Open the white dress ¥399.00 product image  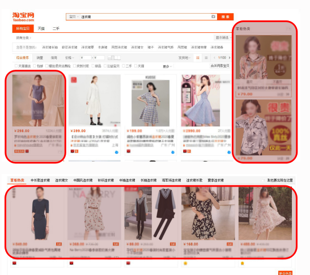(x=95, y=100)
